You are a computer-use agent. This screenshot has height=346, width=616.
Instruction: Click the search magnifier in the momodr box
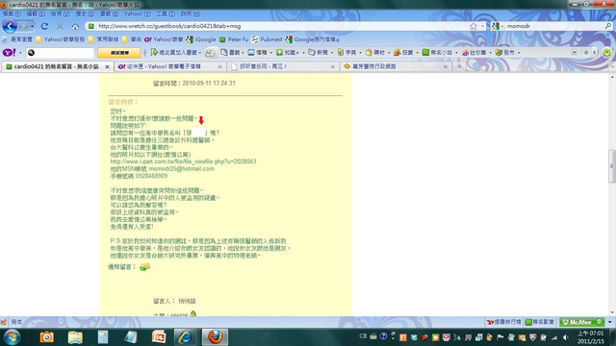click(x=608, y=26)
